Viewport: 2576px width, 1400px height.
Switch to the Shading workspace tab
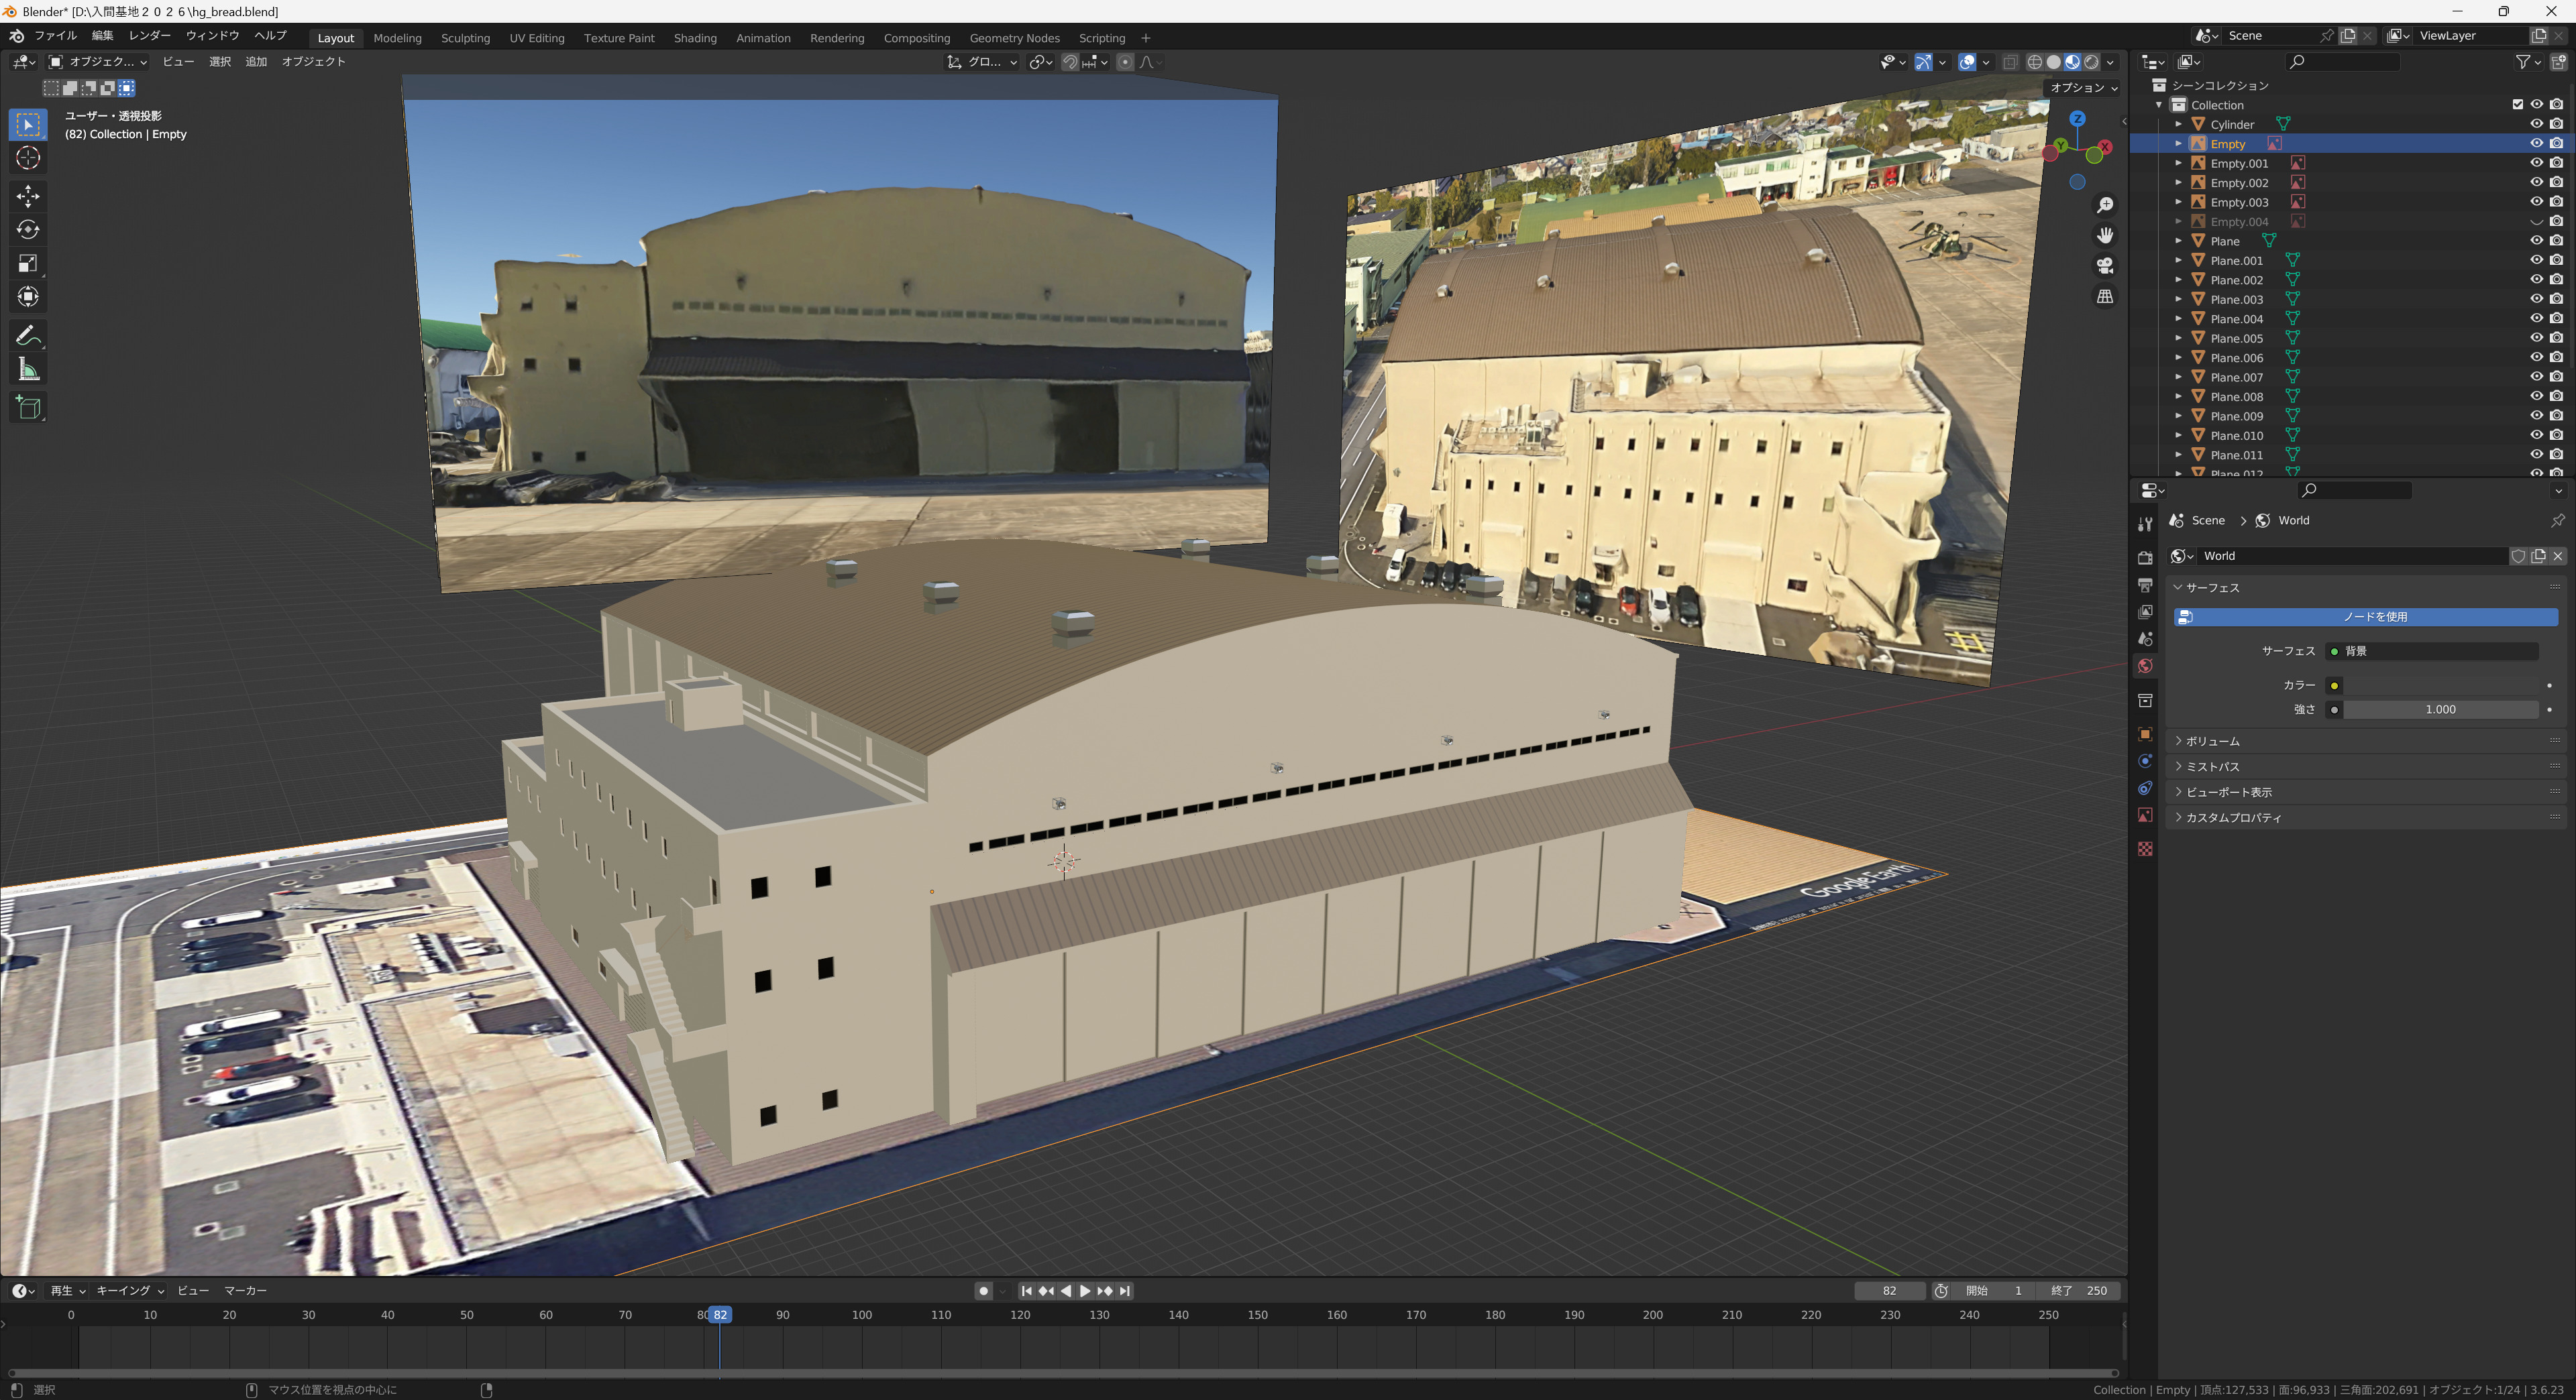tap(695, 38)
